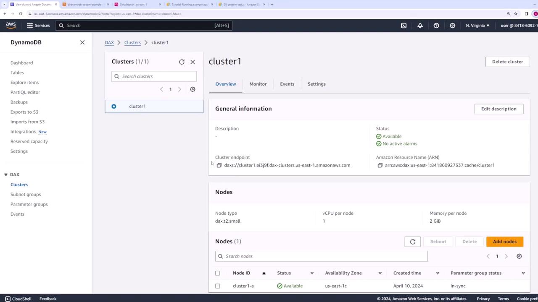The height and width of the screenshot is (302, 538).
Task: Copy the cluster endpoint
Action: tap(219, 165)
